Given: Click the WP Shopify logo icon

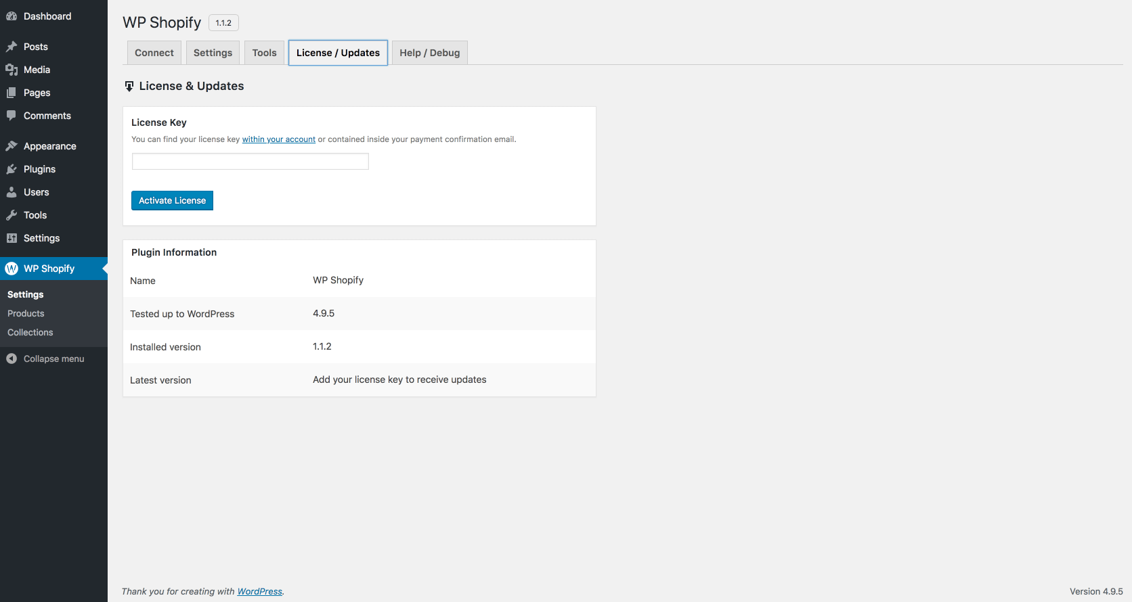Looking at the screenshot, I should click(x=12, y=269).
